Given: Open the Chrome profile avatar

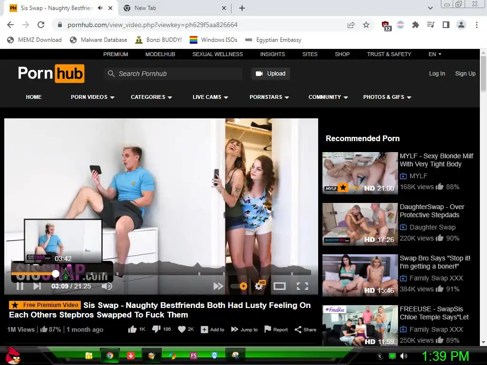Looking at the screenshot, I should tap(461, 25).
